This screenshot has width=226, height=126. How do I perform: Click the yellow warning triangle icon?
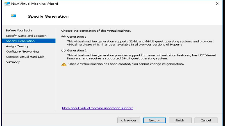coord(64,64)
